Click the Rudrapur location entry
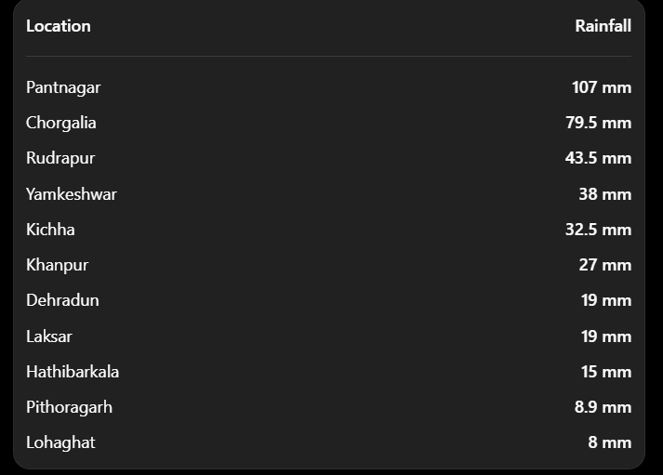663x475 pixels. point(60,158)
